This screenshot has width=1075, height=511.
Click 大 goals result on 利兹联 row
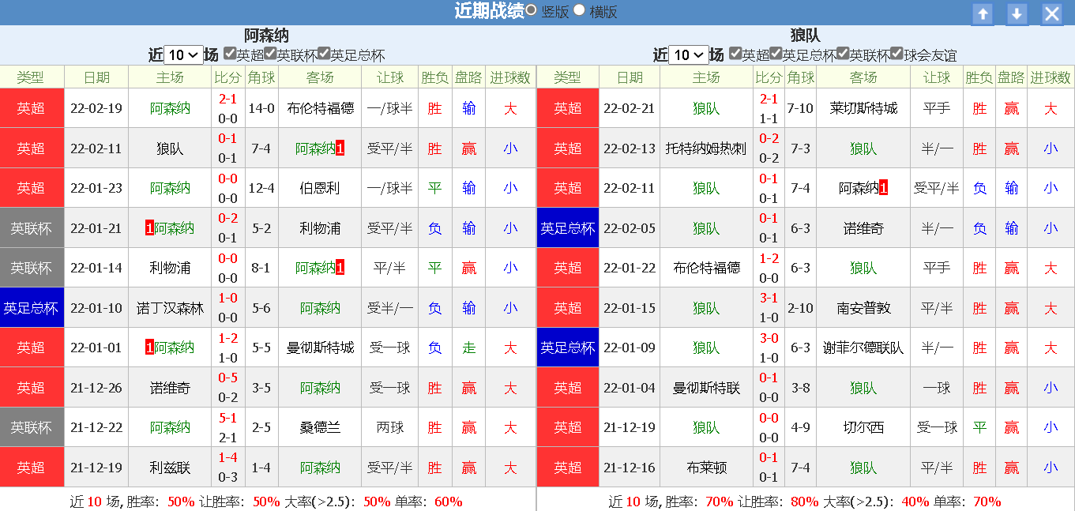point(510,468)
